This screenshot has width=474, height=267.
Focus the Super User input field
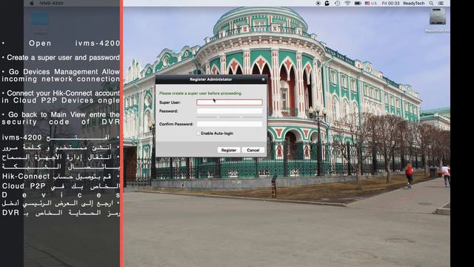coord(230,102)
